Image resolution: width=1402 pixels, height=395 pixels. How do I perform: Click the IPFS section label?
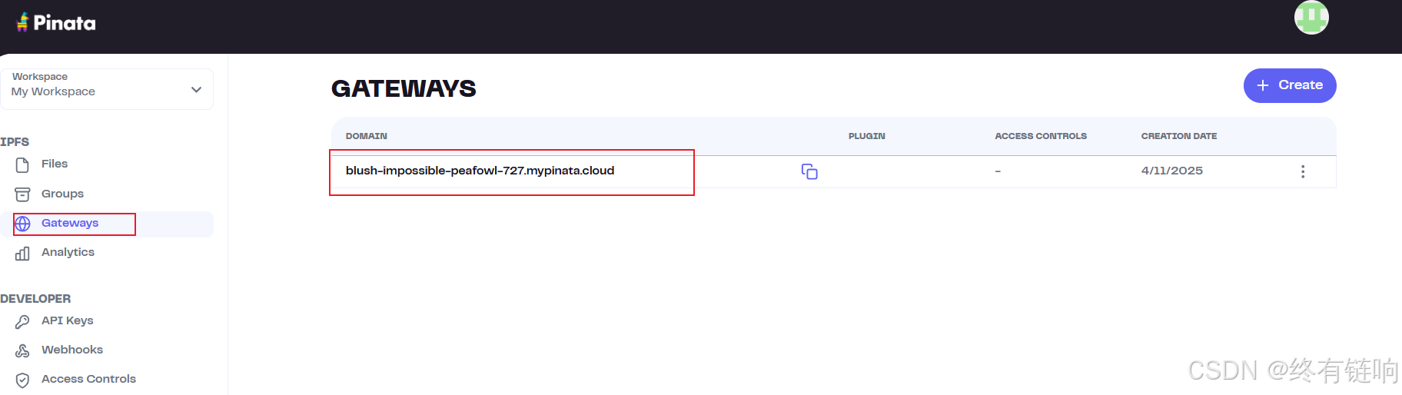[15, 142]
